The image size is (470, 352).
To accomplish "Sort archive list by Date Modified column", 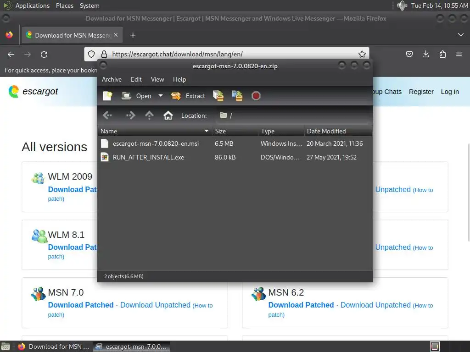I will (x=338, y=132).
